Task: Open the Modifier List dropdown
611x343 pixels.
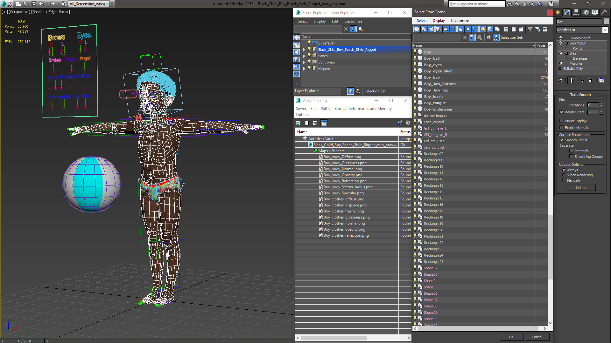Action: [605, 30]
